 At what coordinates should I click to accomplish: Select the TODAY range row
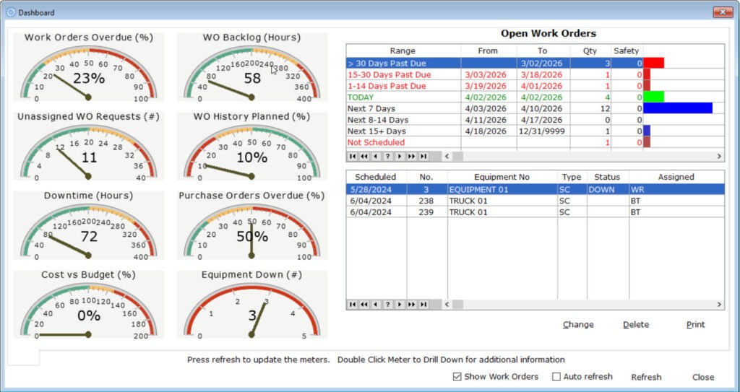tap(403, 97)
